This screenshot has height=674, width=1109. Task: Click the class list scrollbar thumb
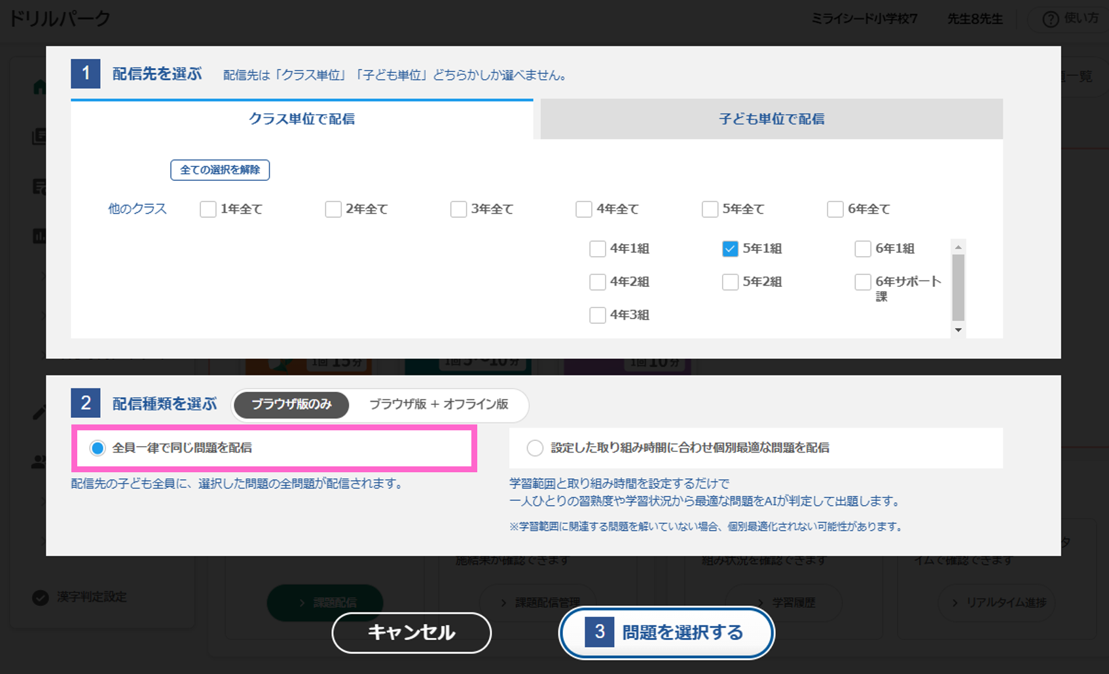958,288
